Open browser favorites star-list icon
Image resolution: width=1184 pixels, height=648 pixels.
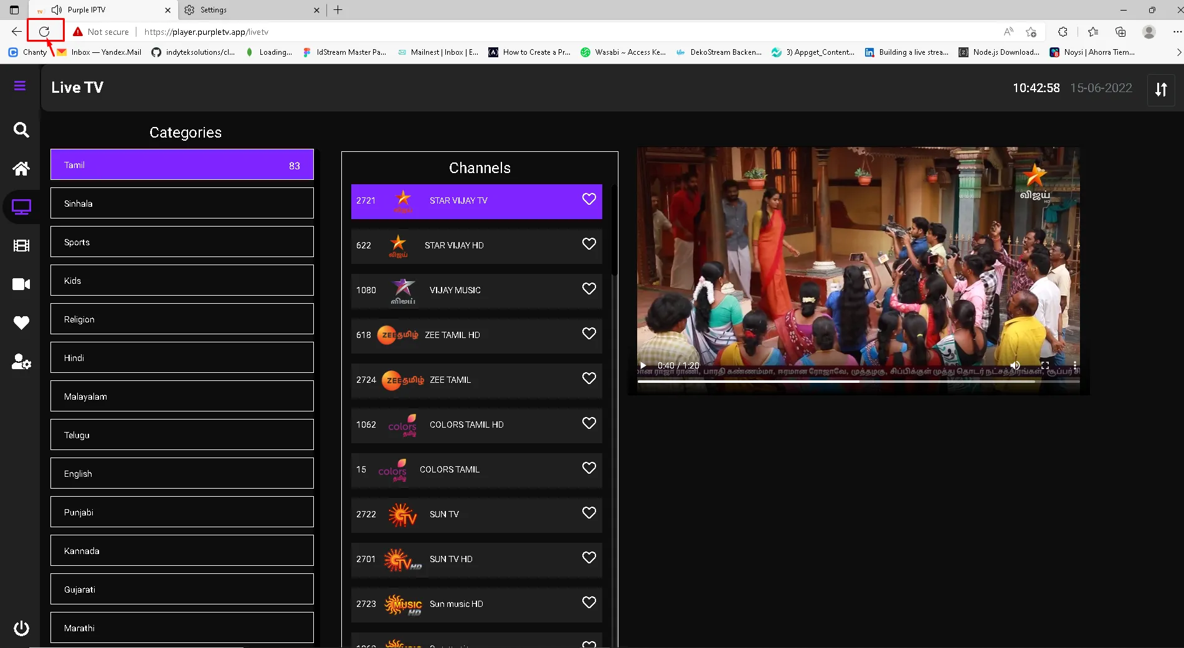coord(1093,32)
